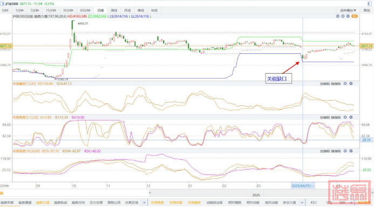Close the 市场深度 indicator panel
The width and height of the screenshot is (374, 207).
coord(351,151)
